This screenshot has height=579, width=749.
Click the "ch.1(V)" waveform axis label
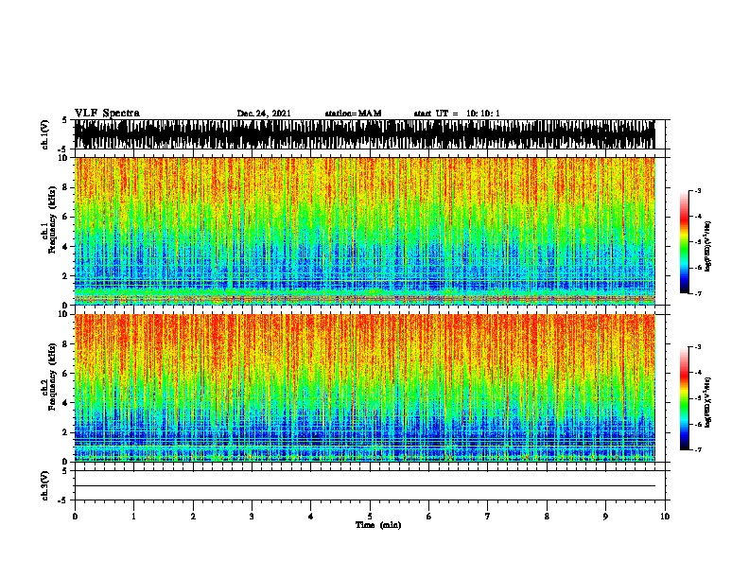(45, 134)
